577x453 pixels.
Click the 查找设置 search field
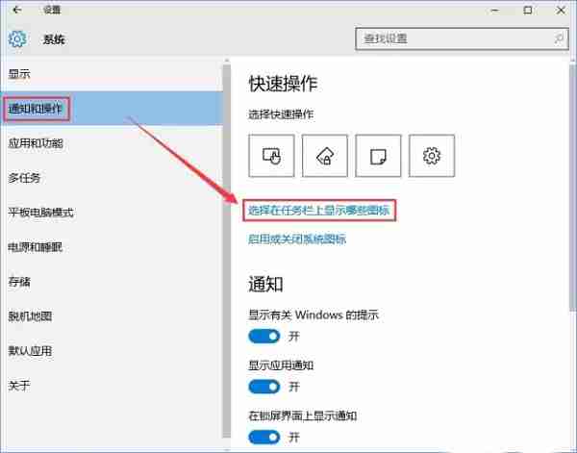tap(462, 38)
